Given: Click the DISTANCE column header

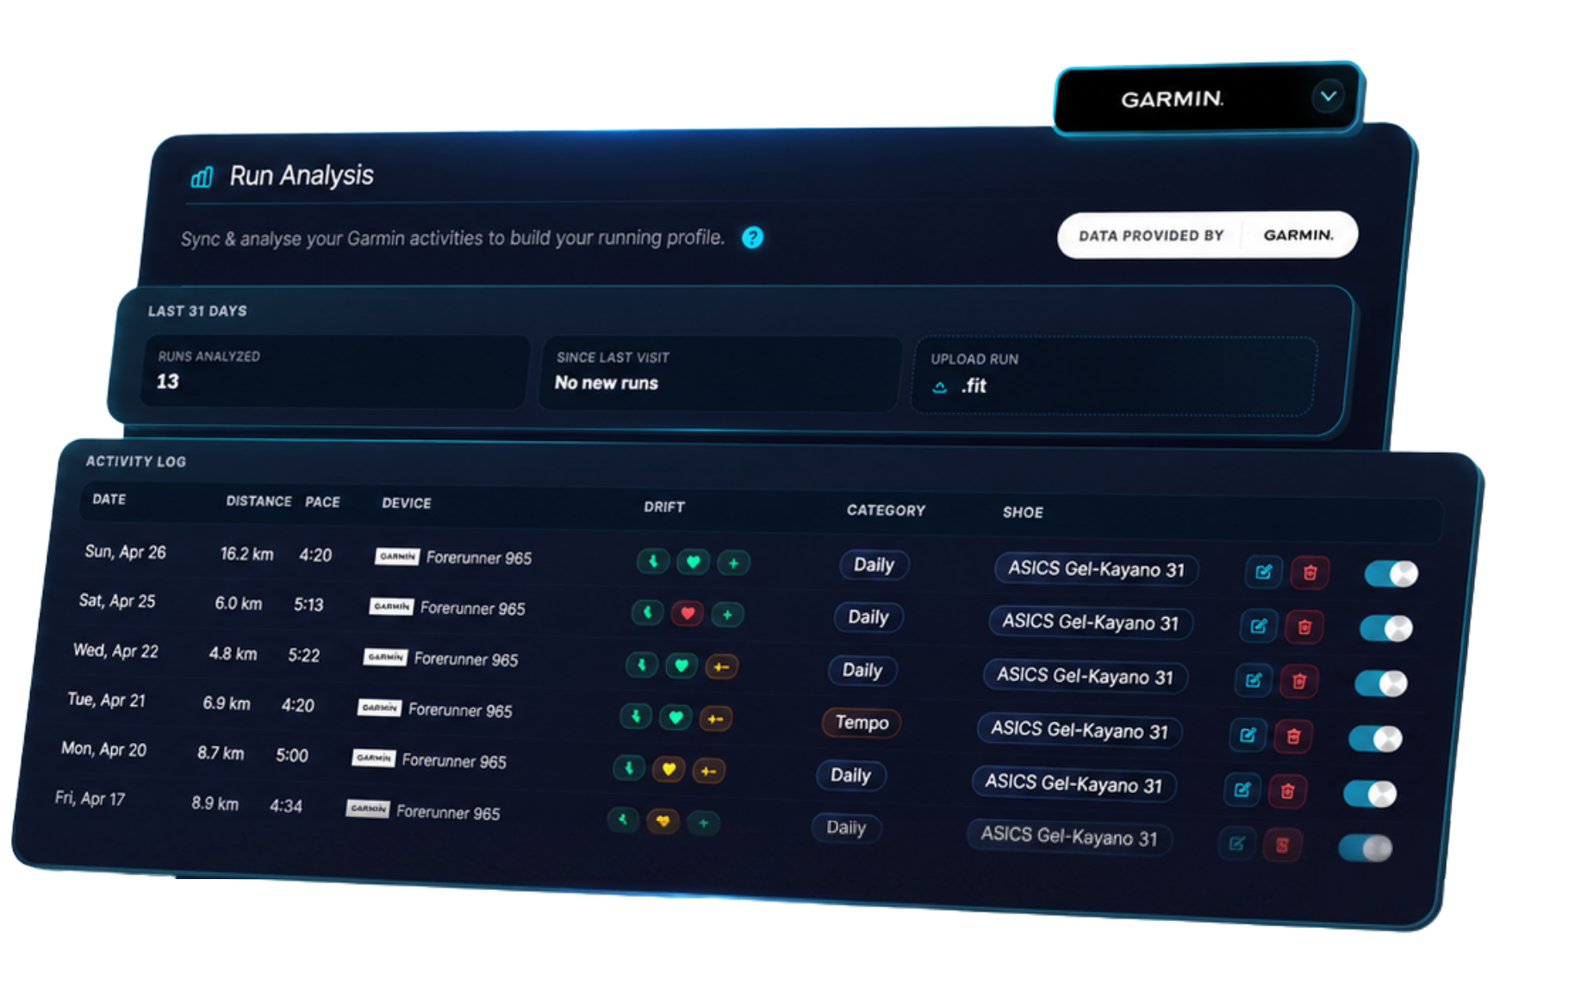Looking at the screenshot, I should pyautogui.click(x=258, y=501).
